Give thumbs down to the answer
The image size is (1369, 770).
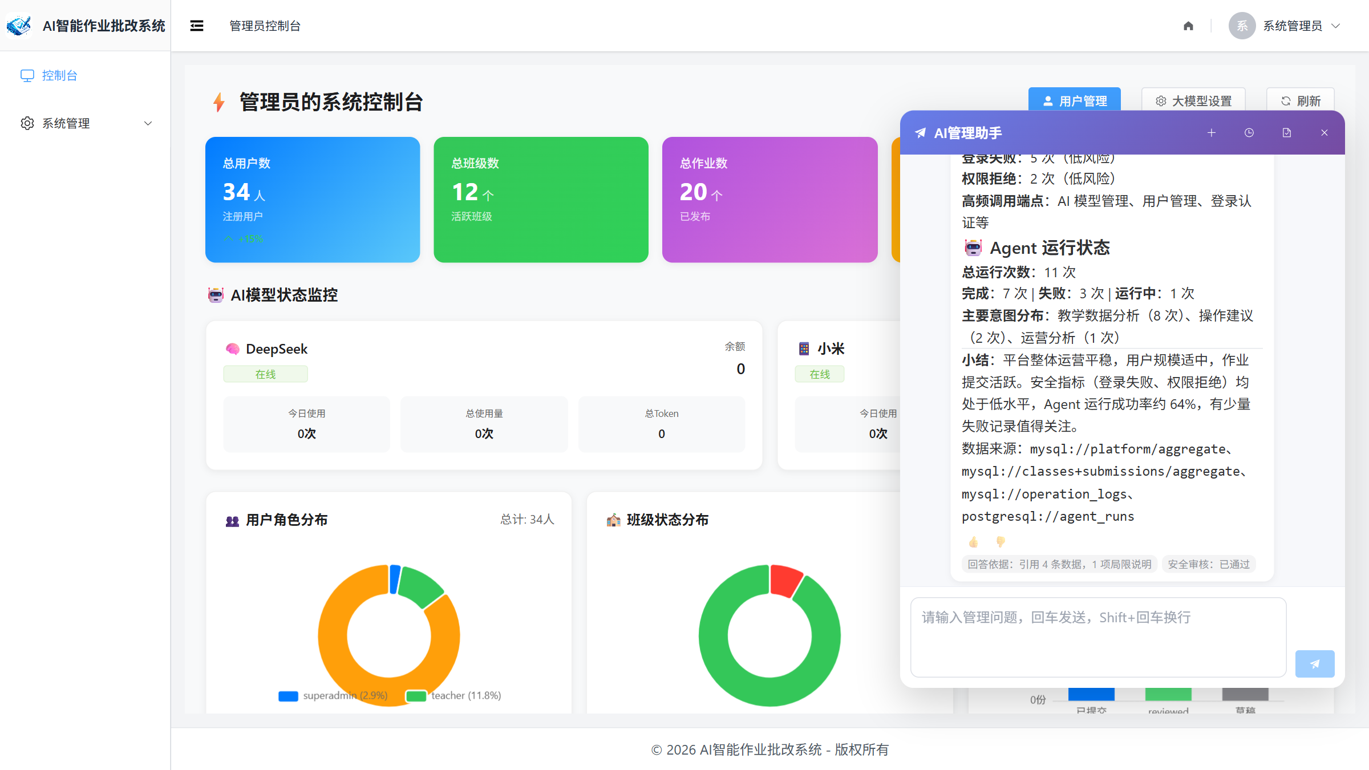click(1000, 541)
